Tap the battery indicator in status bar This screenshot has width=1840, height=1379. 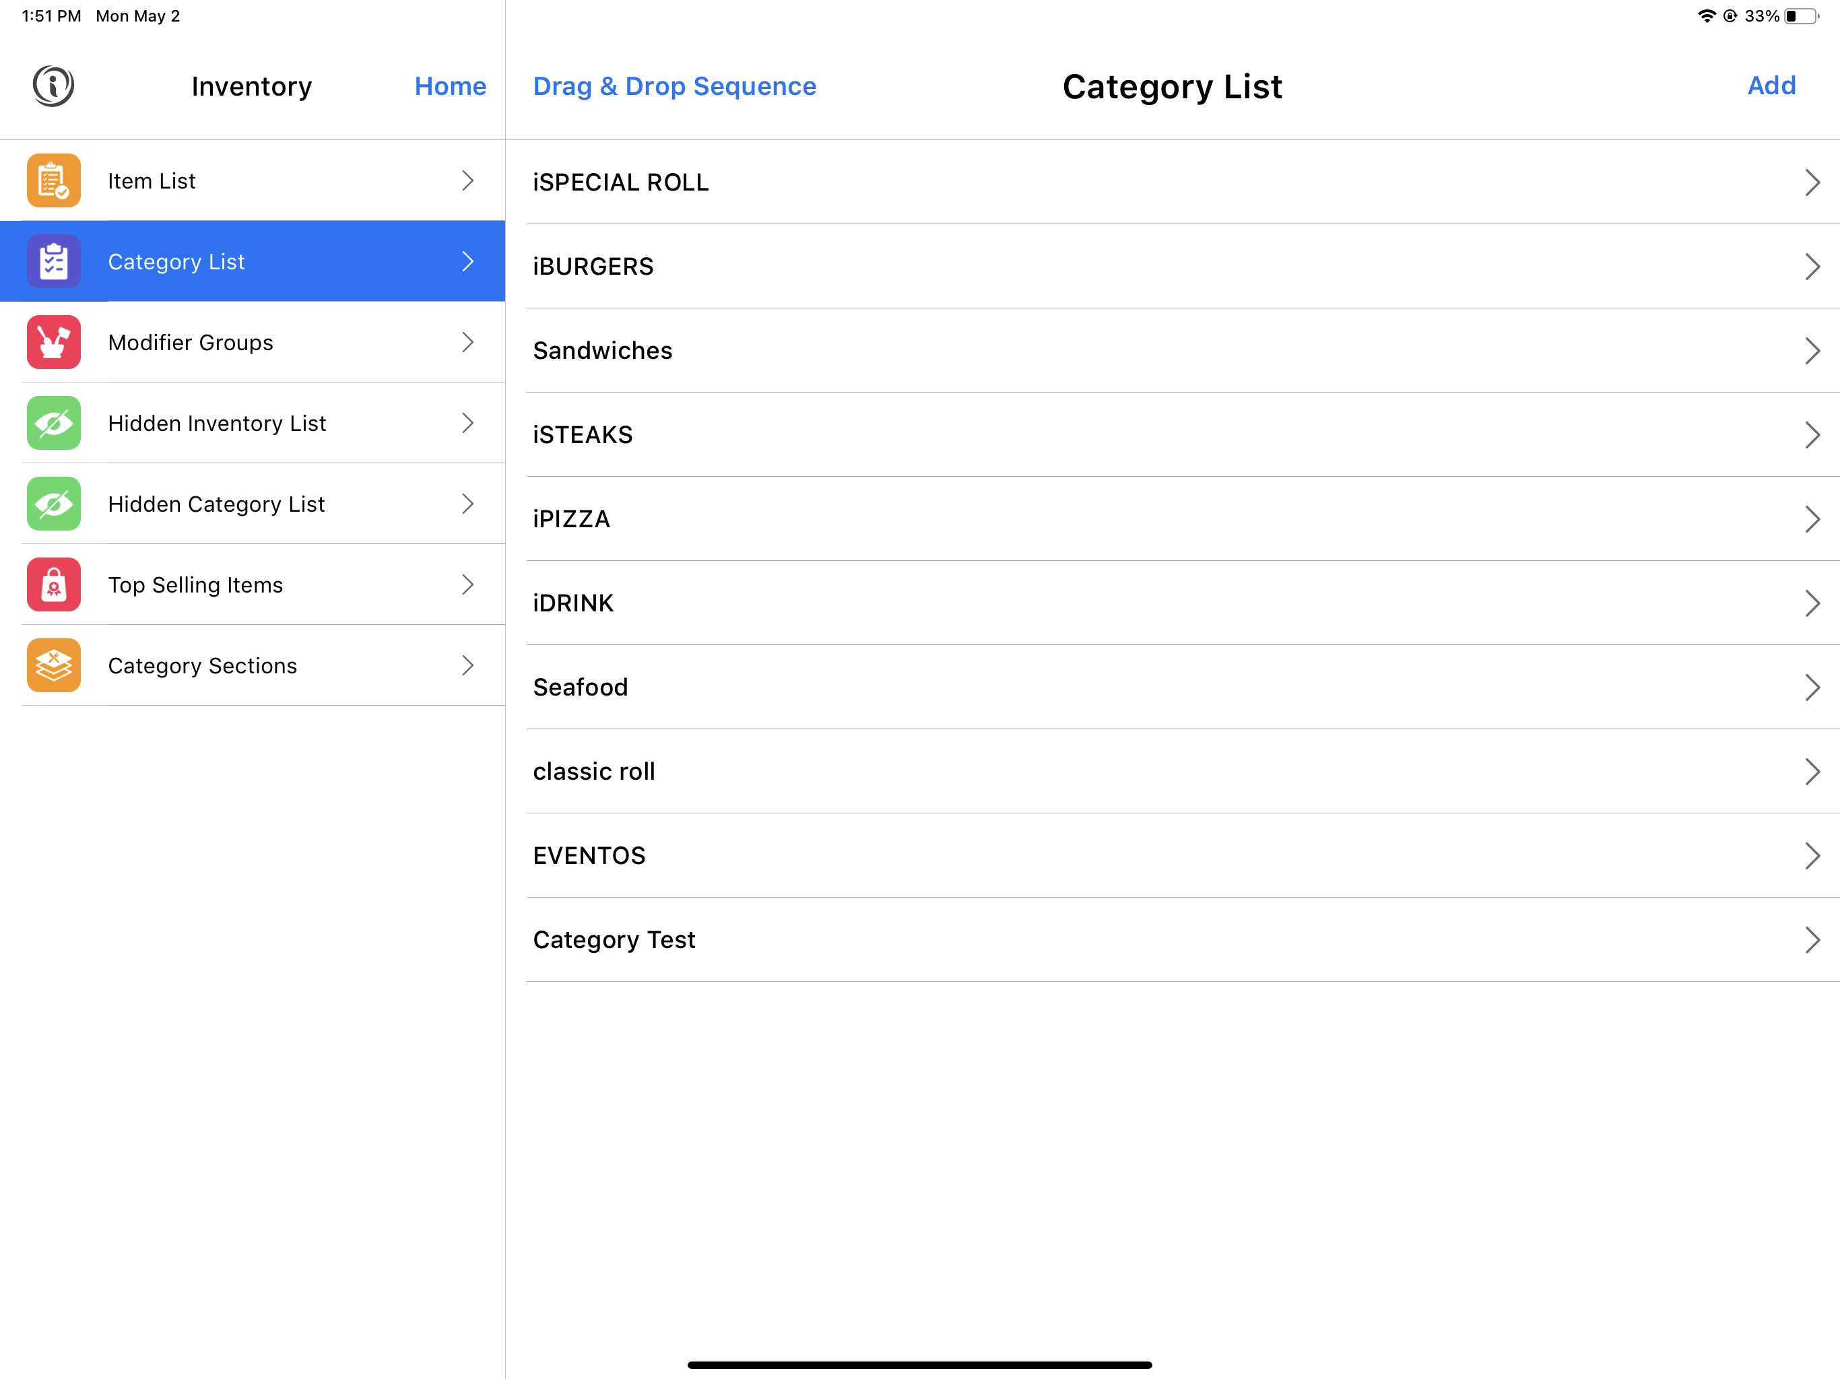pyautogui.click(x=1802, y=15)
